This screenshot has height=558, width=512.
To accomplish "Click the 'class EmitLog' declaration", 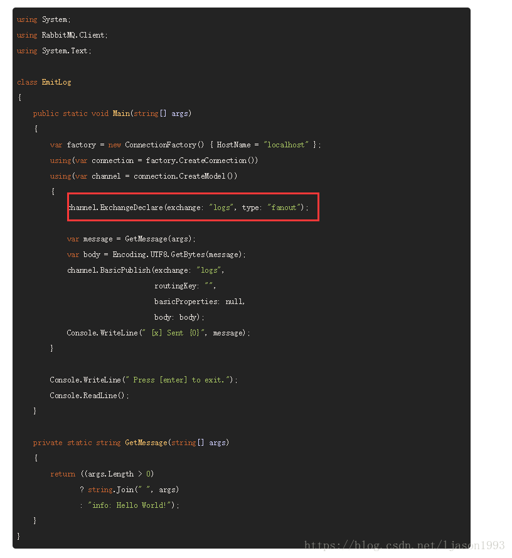I will 44,82.
